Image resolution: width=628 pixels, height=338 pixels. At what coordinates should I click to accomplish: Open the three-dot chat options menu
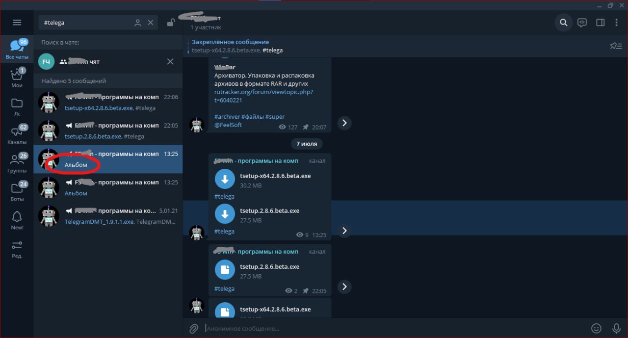617,23
